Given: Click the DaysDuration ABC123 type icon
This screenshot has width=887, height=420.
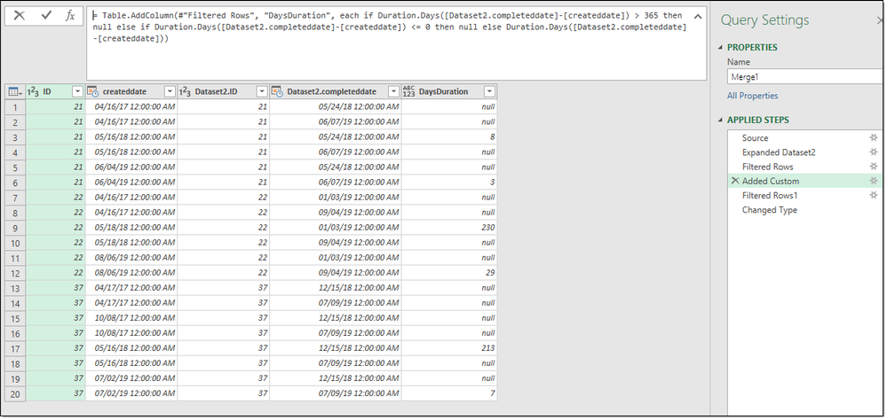Looking at the screenshot, I should [x=408, y=91].
